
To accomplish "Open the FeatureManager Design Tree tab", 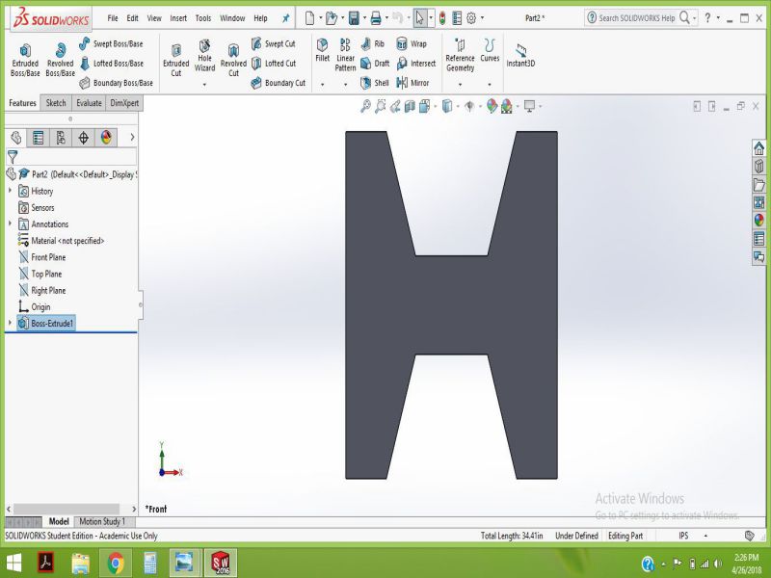I will (16, 137).
